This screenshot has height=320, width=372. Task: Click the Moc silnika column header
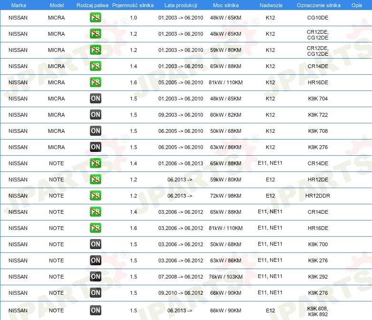[x=225, y=5]
